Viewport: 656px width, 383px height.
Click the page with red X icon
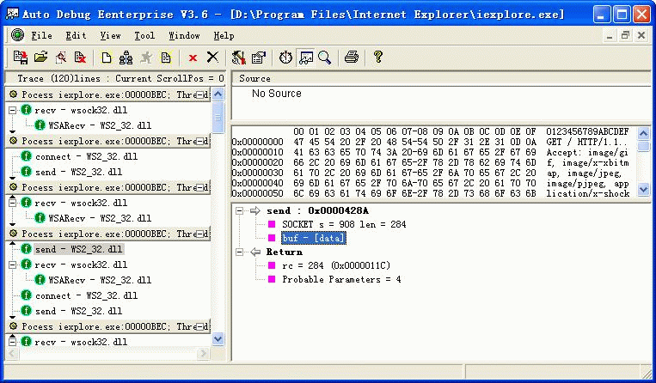(x=80, y=58)
